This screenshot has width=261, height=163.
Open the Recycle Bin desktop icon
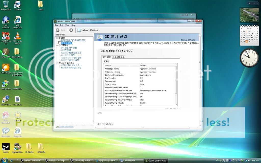(6, 5)
